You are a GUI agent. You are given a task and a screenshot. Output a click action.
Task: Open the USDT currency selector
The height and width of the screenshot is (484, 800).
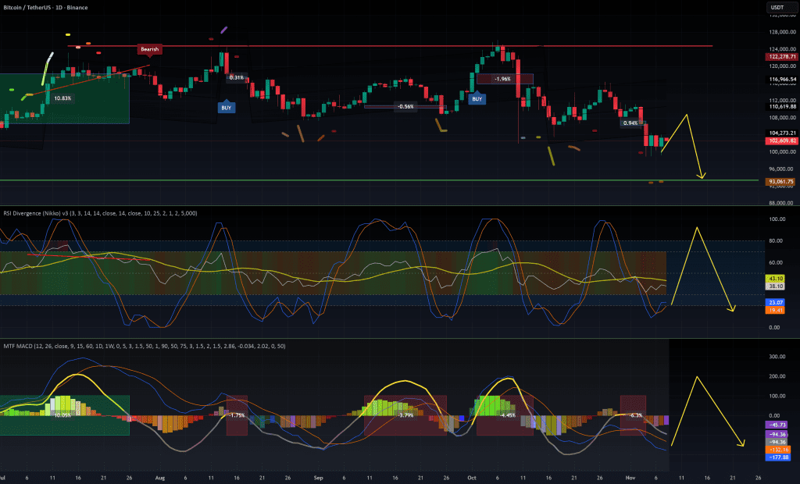(x=777, y=8)
